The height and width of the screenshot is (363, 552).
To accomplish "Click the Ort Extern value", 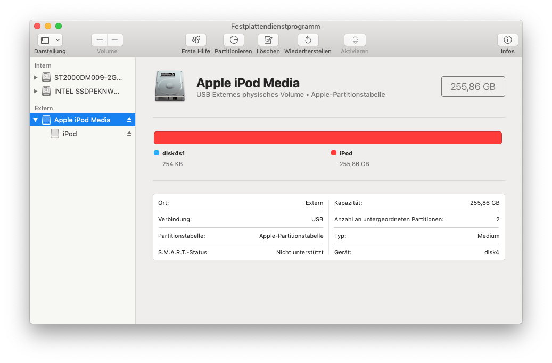I will point(315,203).
